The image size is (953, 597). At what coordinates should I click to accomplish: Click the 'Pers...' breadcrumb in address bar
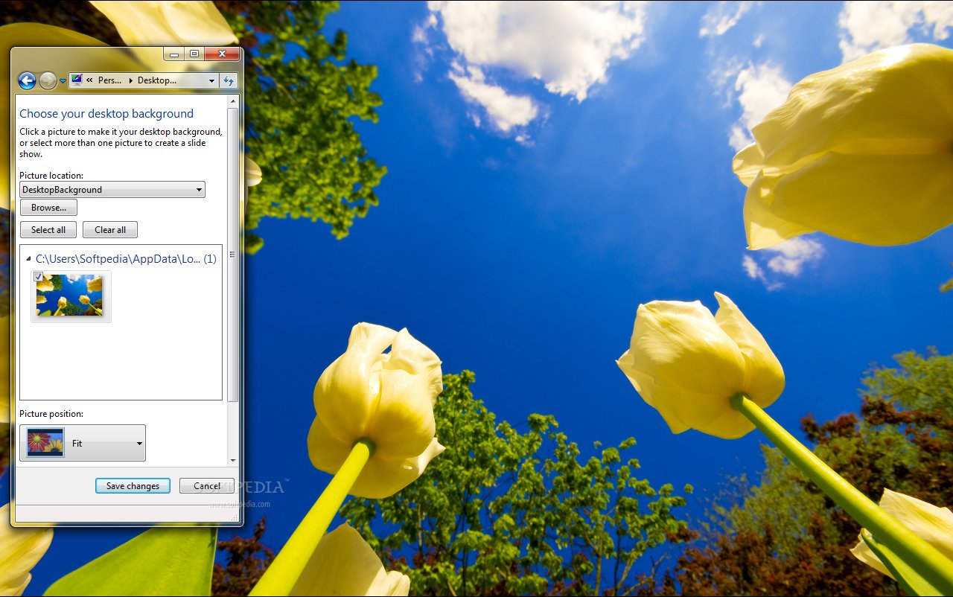(x=110, y=80)
